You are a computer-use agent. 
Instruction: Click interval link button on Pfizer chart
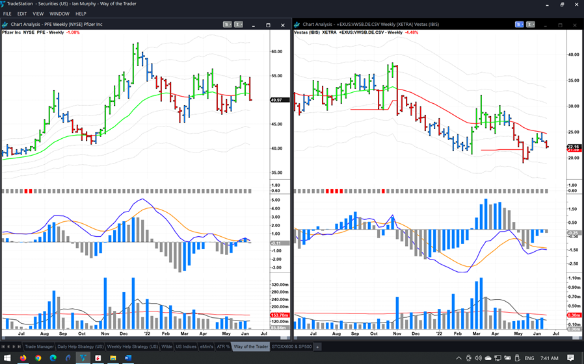[239, 25]
